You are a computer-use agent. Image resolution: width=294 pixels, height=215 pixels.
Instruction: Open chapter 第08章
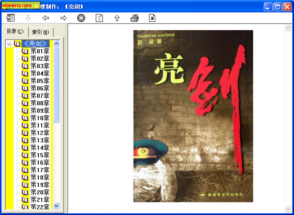(x=40, y=103)
